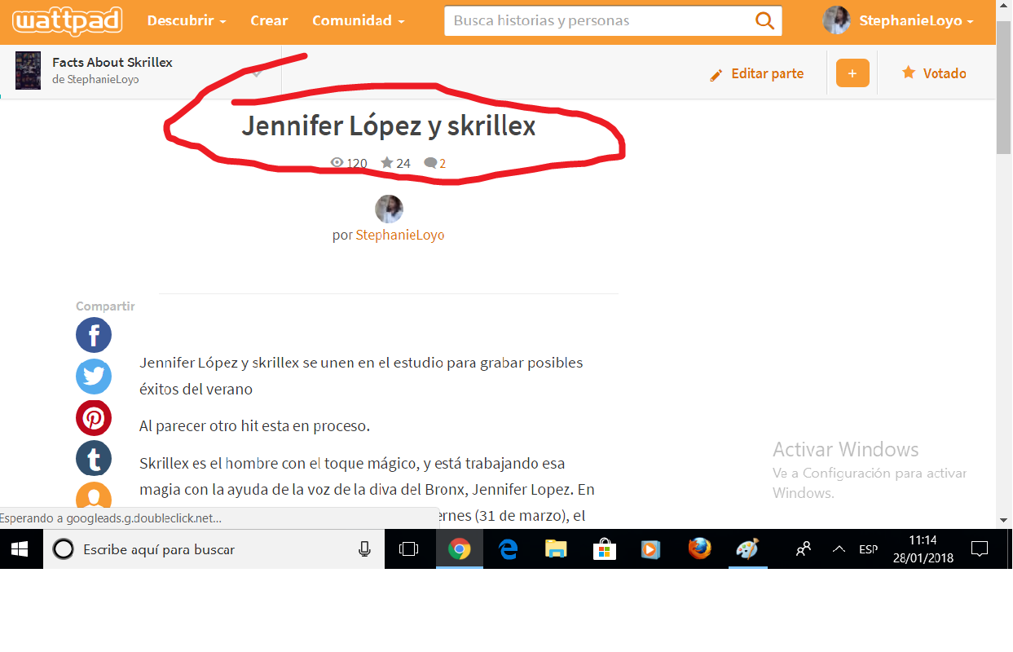The width and height of the screenshot is (1013, 652).
Task: Share the story on Twitter
Action: (94, 377)
